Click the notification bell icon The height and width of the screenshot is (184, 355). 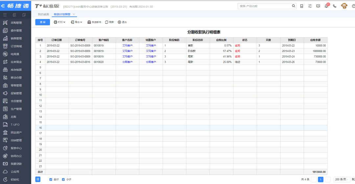[x=326, y=6]
